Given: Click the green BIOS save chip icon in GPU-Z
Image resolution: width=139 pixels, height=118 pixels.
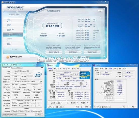Looking at the screenshot, I should 41,82.
